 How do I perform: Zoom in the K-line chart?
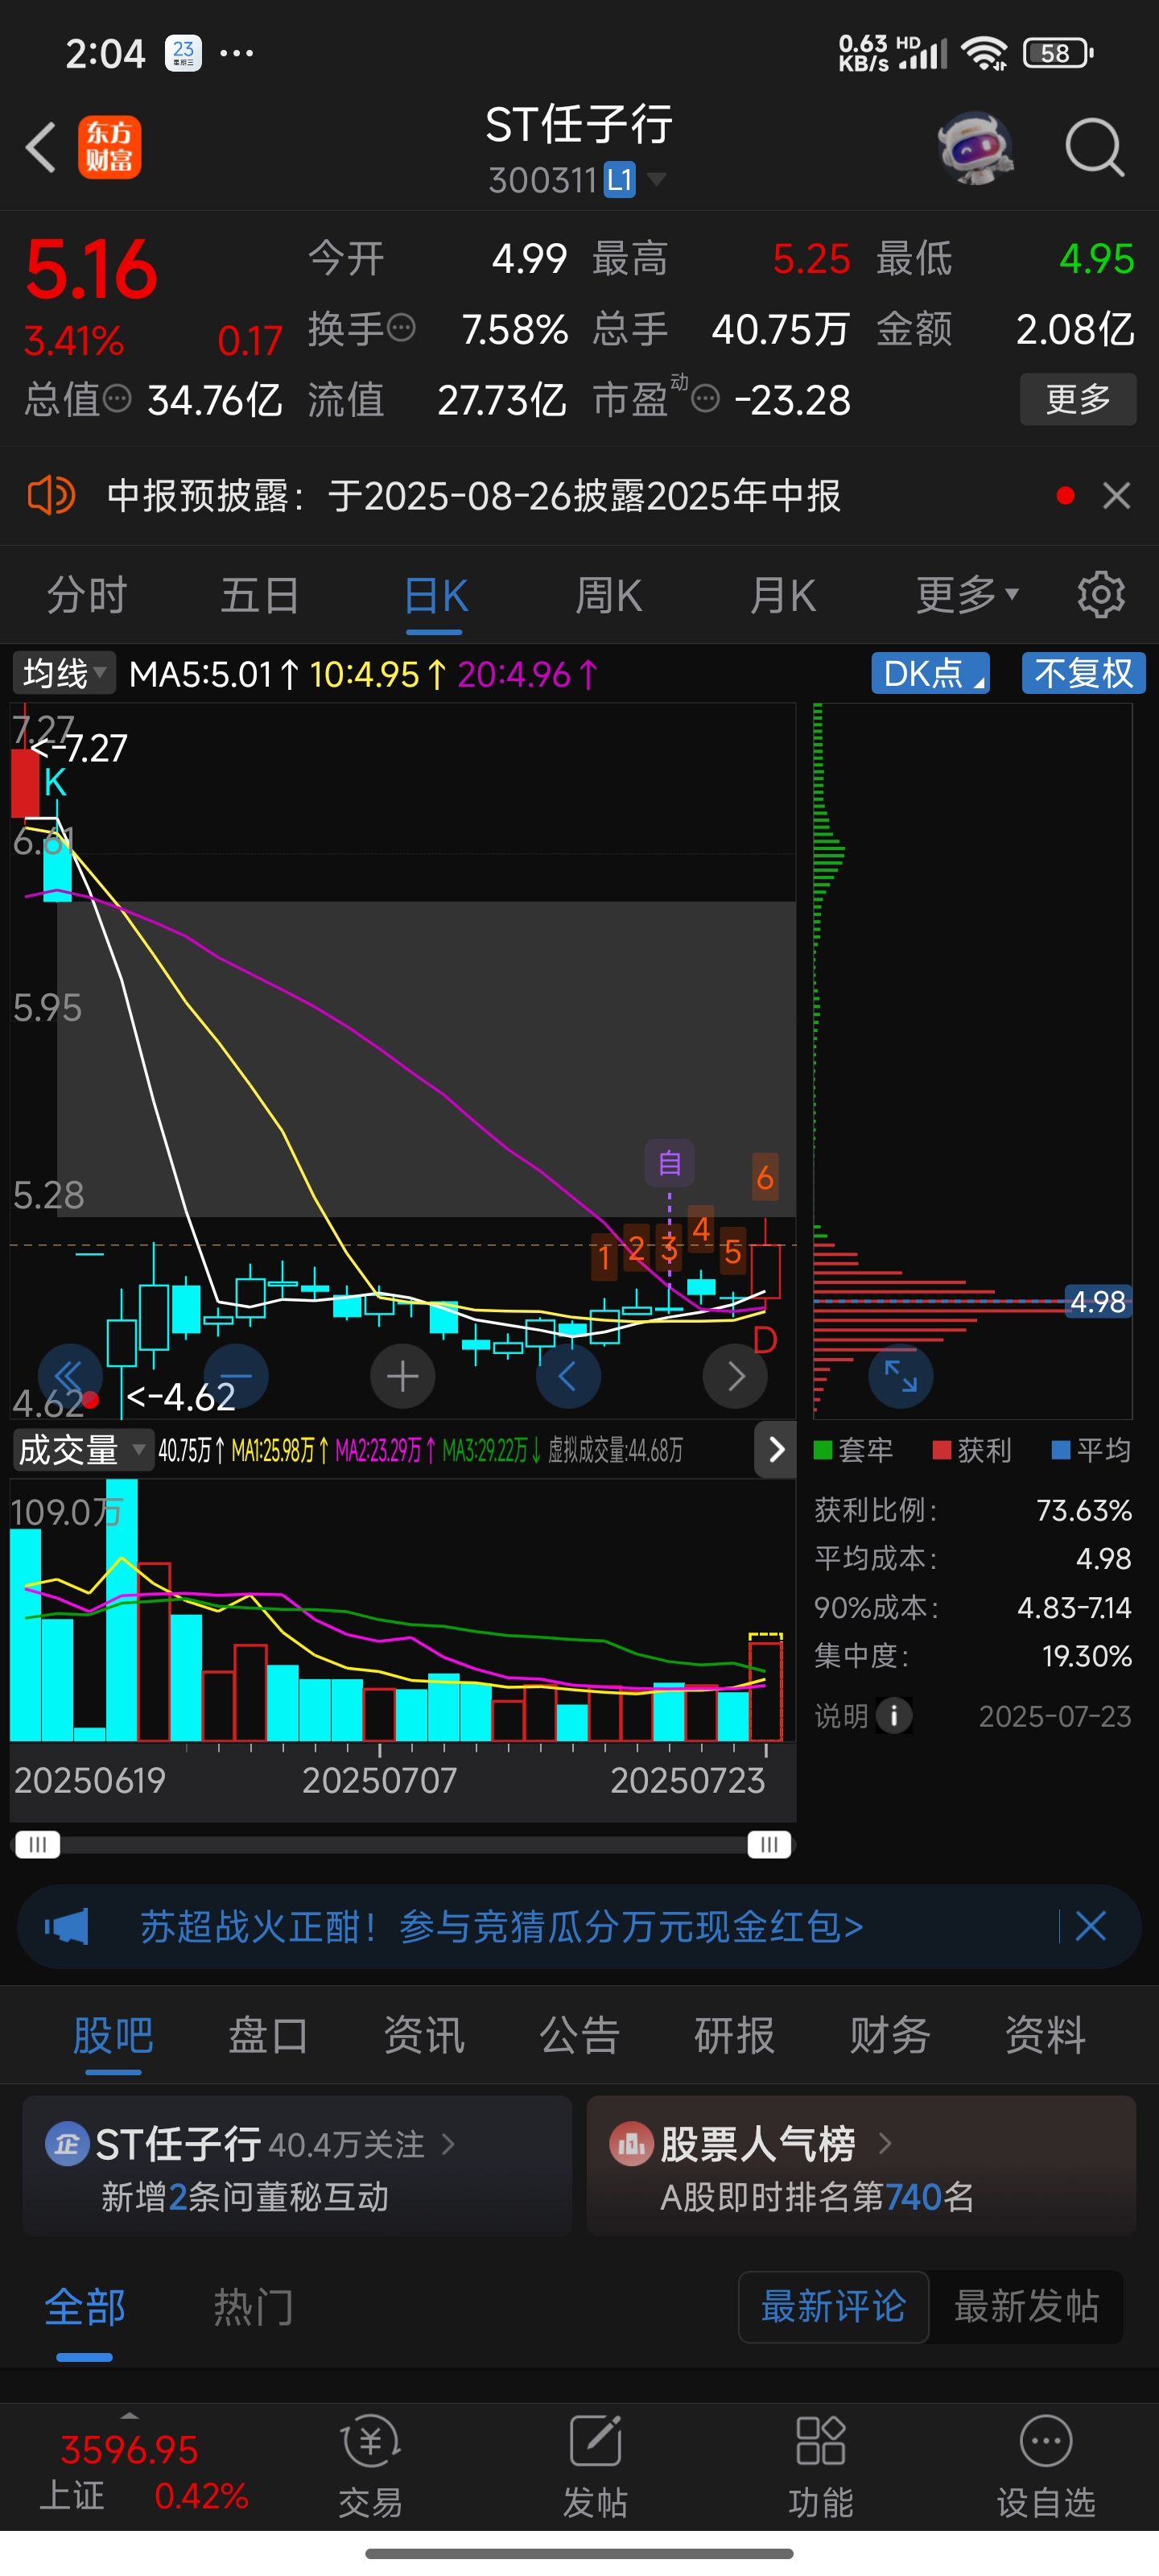click(x=402, y=1376)
